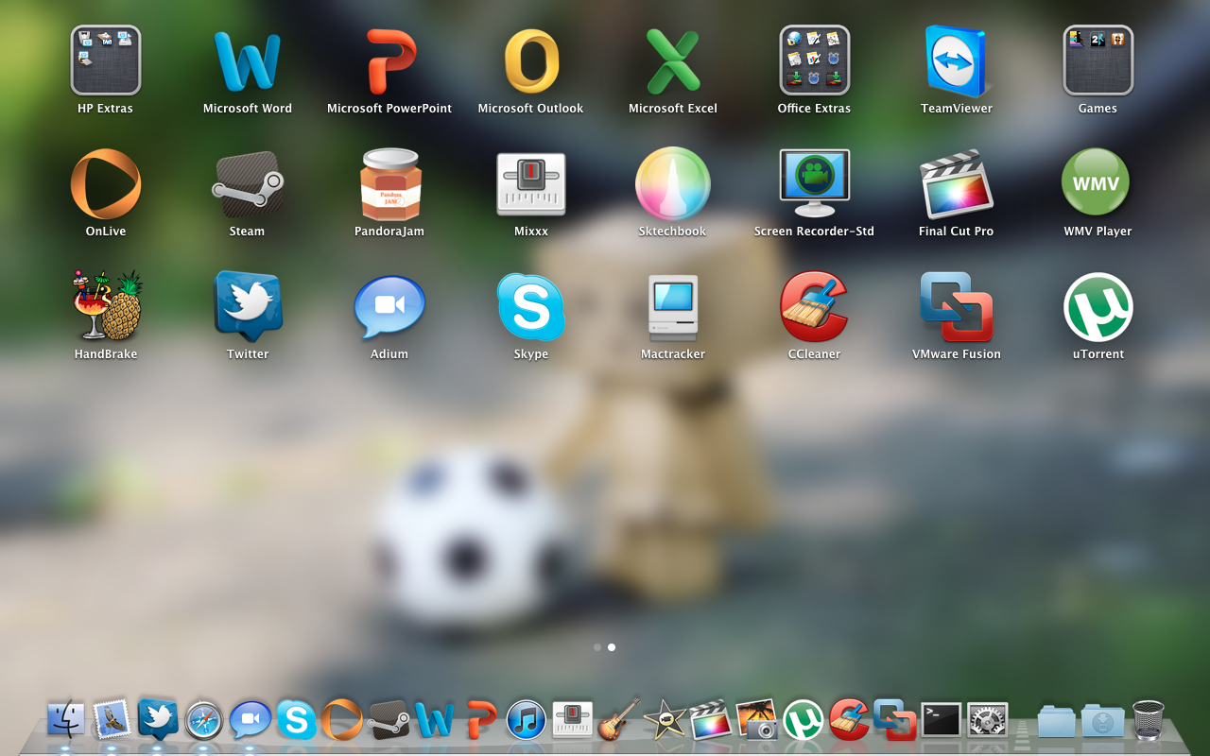This screenshot has height=756, width=1210.
Task: Launch Final Cut Pro from the Launchpad grid
Action: (x=957, y=183)
